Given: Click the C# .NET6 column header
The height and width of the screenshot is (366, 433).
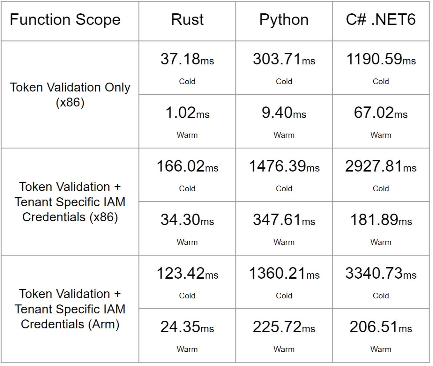Looking at the screenshot, I should 381,20.
